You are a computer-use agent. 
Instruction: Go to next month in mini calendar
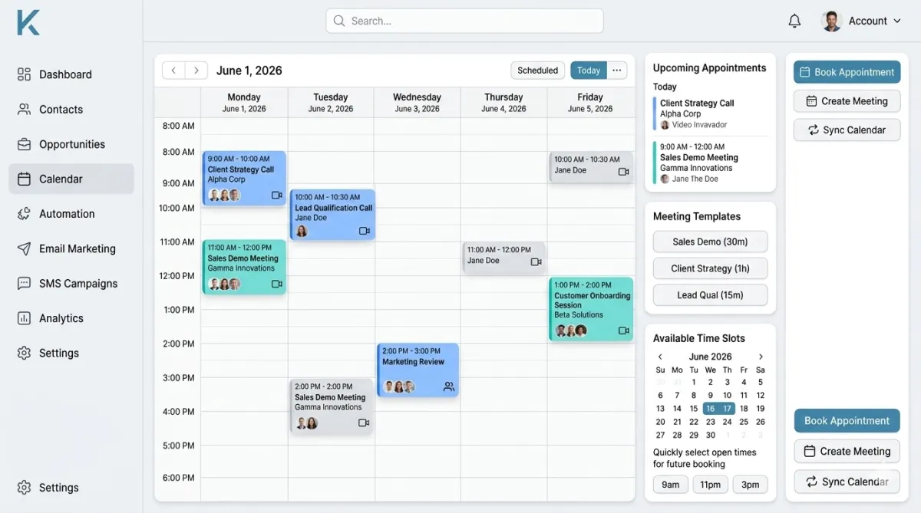pos(761,357)
